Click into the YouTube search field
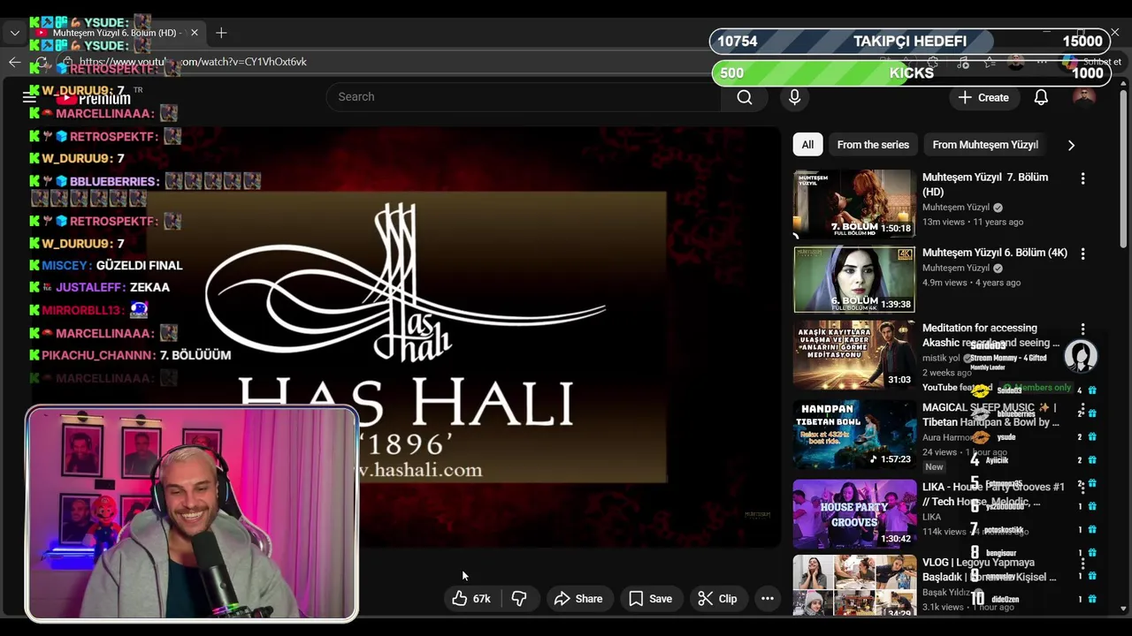This screenshot has height=636, width=1132. (524, 97)
